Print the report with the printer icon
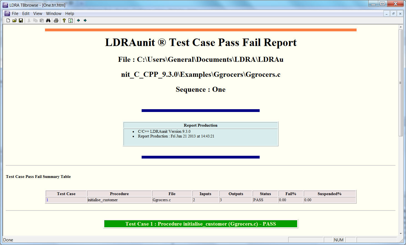406x245 pixels. coord(56,21)
